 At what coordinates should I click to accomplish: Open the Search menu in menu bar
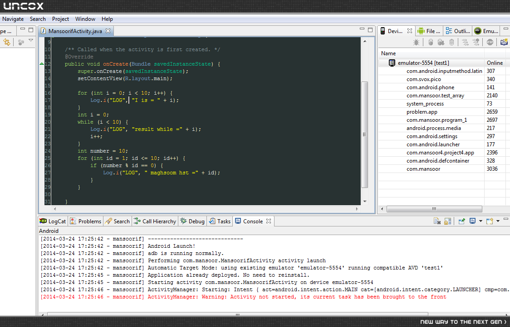tap(38, 19)
